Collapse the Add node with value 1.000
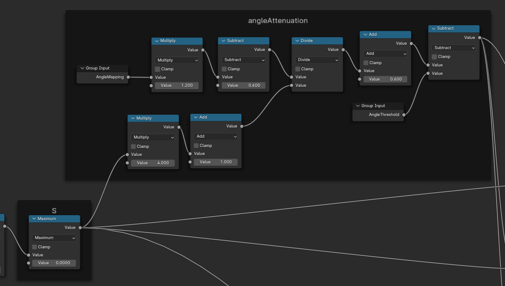 click(195, 117)
